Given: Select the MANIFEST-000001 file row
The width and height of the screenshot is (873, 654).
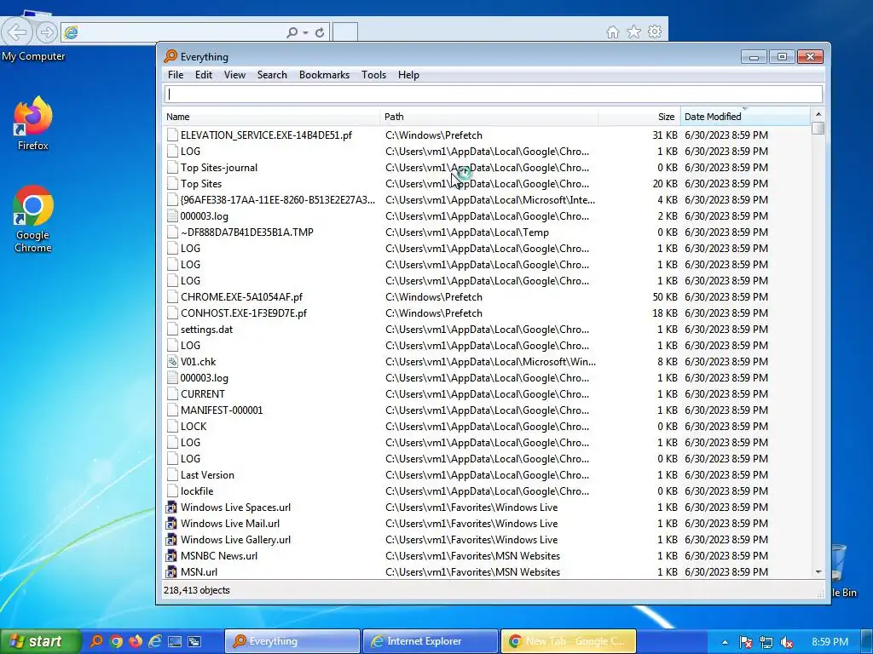Looking at the screenshot, I should click(487, 410).
